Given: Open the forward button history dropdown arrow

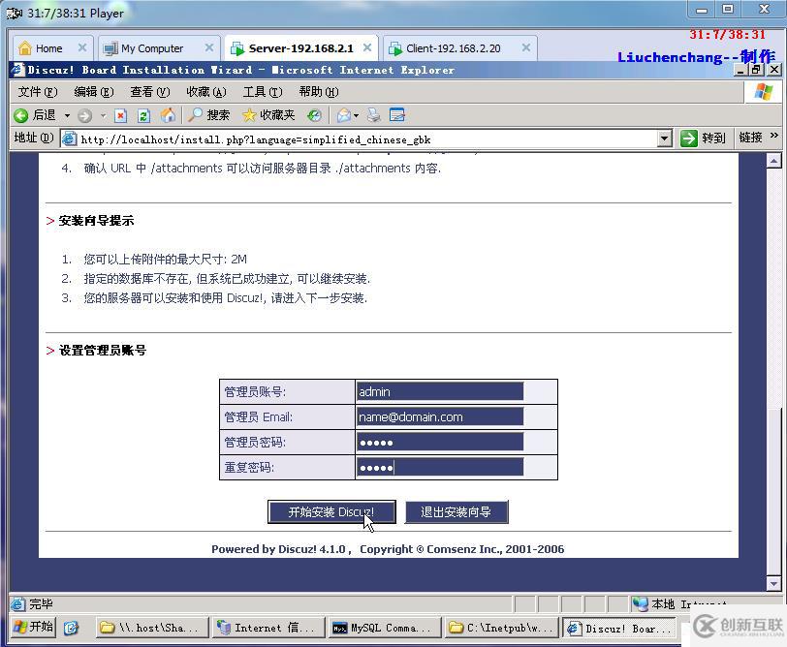Looking at the screenshot, I should [103, 116].
